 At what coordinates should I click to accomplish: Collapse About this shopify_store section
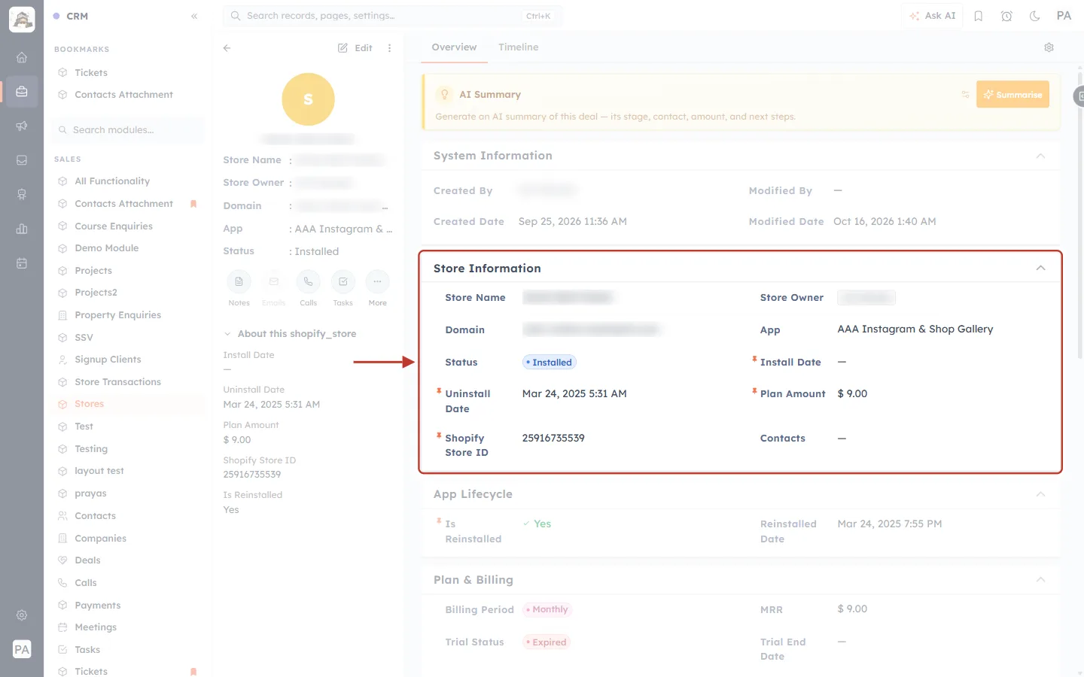pyautogui.click(x=227, y=334)
